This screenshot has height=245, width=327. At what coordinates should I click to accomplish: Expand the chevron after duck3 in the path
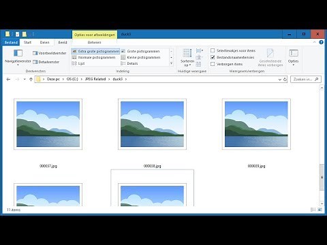pyautogui.click(x=126, y=79)
